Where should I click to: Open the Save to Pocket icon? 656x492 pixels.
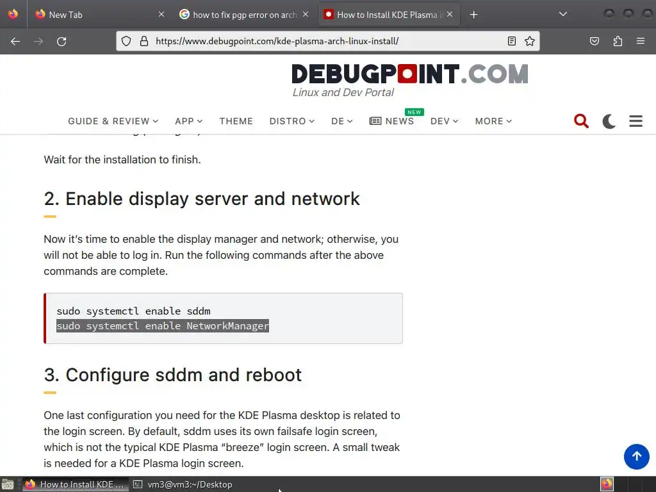(594, 41)
